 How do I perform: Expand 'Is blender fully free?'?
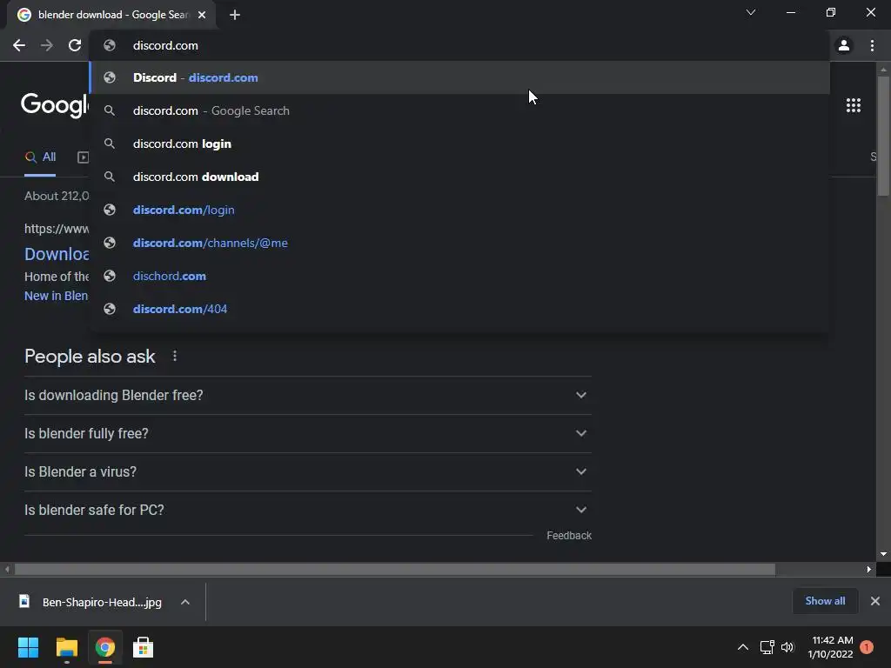tap(307, 433)
